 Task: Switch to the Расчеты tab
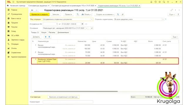pyautogui.click(x=52, y=32)
